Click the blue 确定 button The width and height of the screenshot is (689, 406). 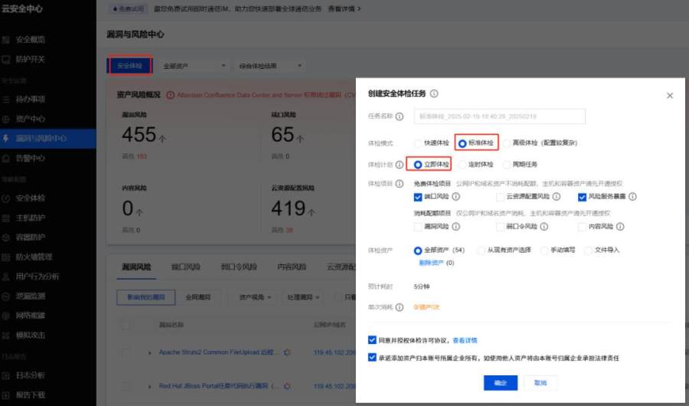click(500, 382)
